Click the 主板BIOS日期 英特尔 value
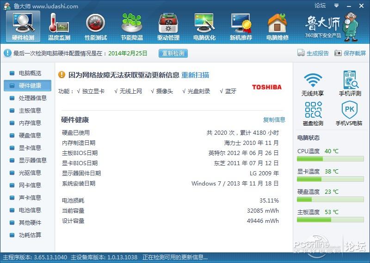The height and width of the screenshot is (263, 370). pyautogui.click(x=244, y=153)
